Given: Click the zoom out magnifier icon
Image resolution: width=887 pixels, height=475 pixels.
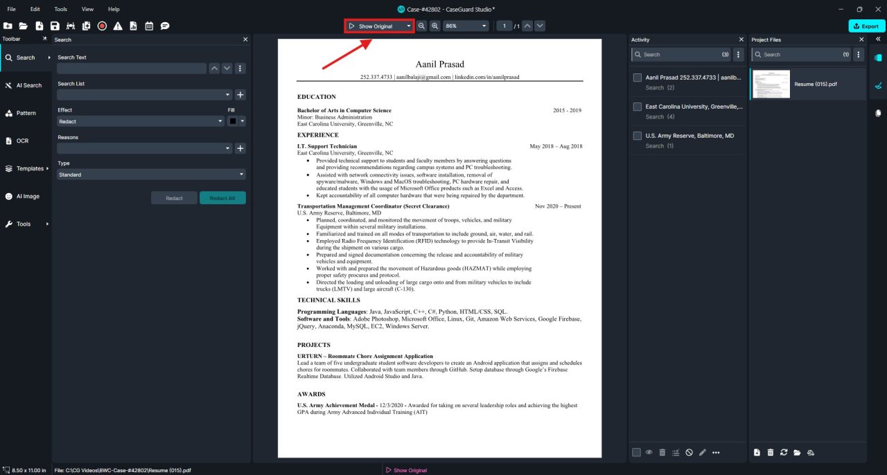Looking at the screenshot, I should [x=421, y=26].
